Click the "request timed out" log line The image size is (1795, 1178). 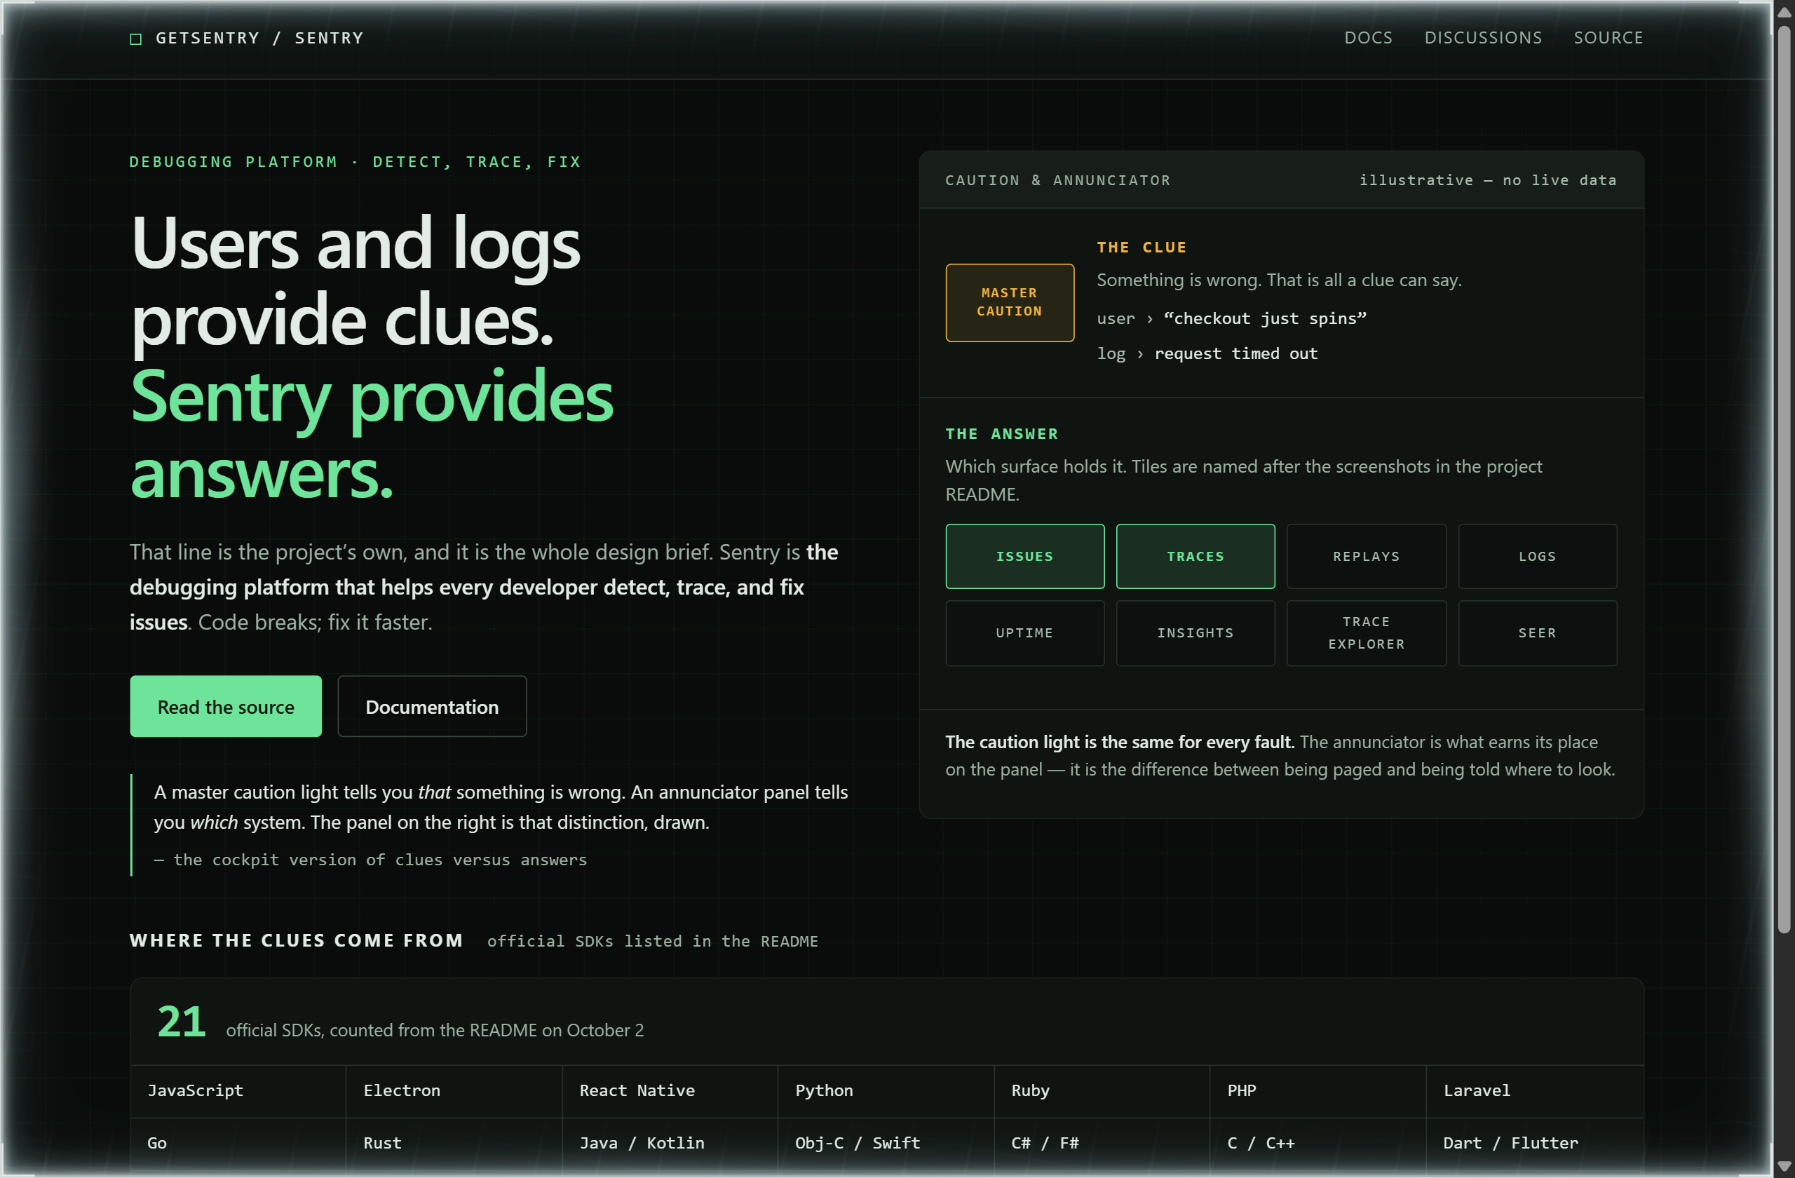[1207, 353]
